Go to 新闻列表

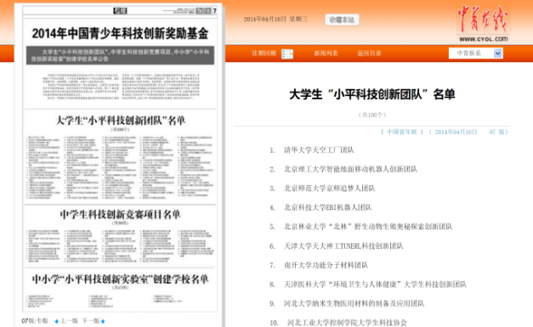326,54
